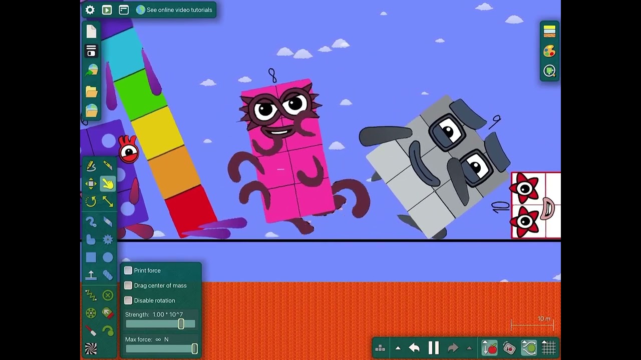641x360 pixels.
Task: Open See online video tutorials link
Action: pos(174,10)
